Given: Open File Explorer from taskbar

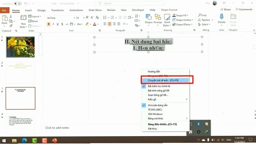Looking at the screenshot, I should coord(14,140).
